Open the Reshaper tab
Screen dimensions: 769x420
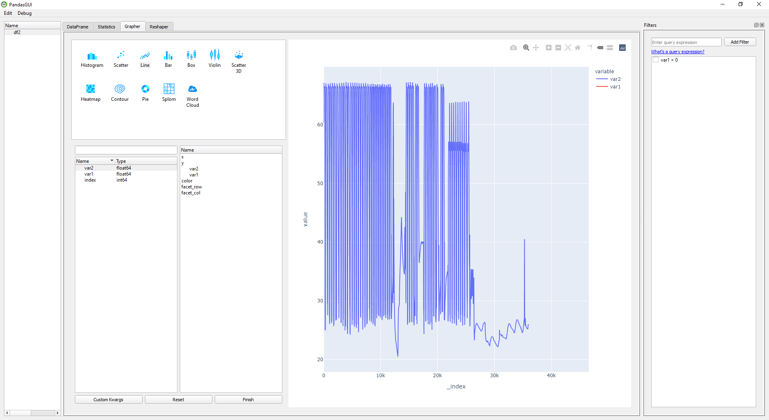coord(159,27)
